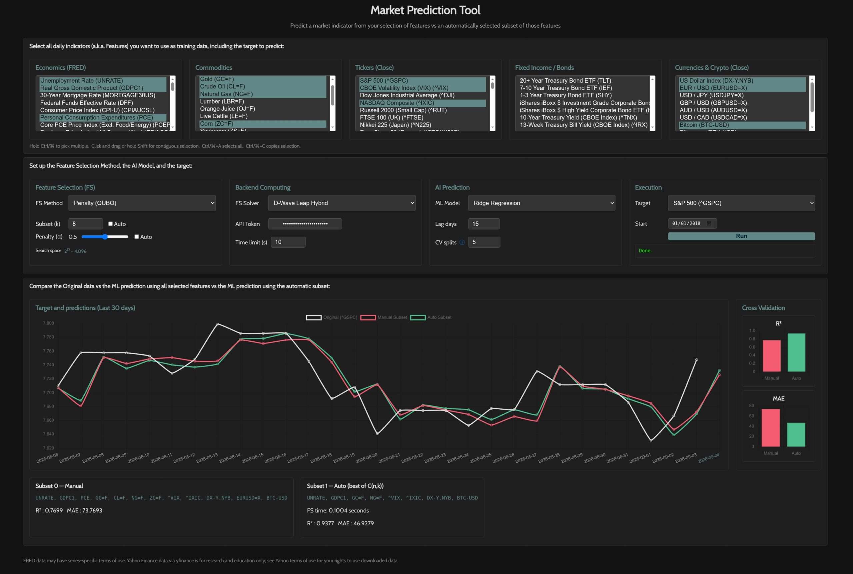Toggle Manual Subset legend swatch

pos(368,317)
